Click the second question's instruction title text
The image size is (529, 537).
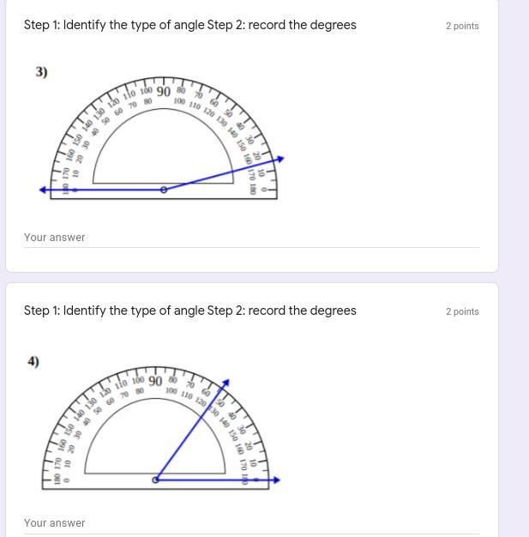coord(190,311)
